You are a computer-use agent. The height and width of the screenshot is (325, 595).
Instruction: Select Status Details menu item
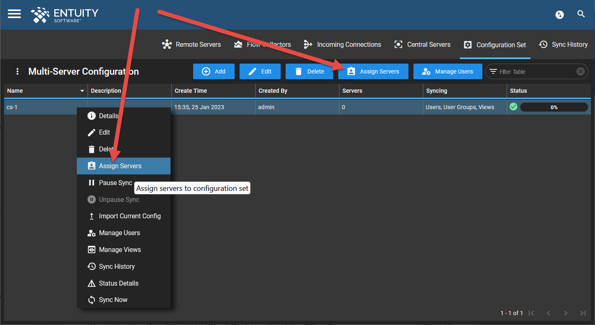[x=124, y=283]
